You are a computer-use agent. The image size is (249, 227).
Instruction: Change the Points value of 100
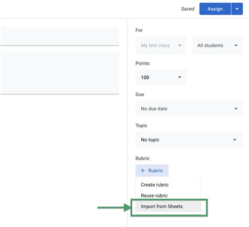click(x=161, y=77)
